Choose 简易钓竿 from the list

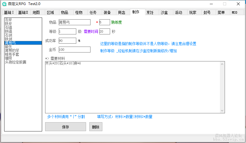(12, 50)
